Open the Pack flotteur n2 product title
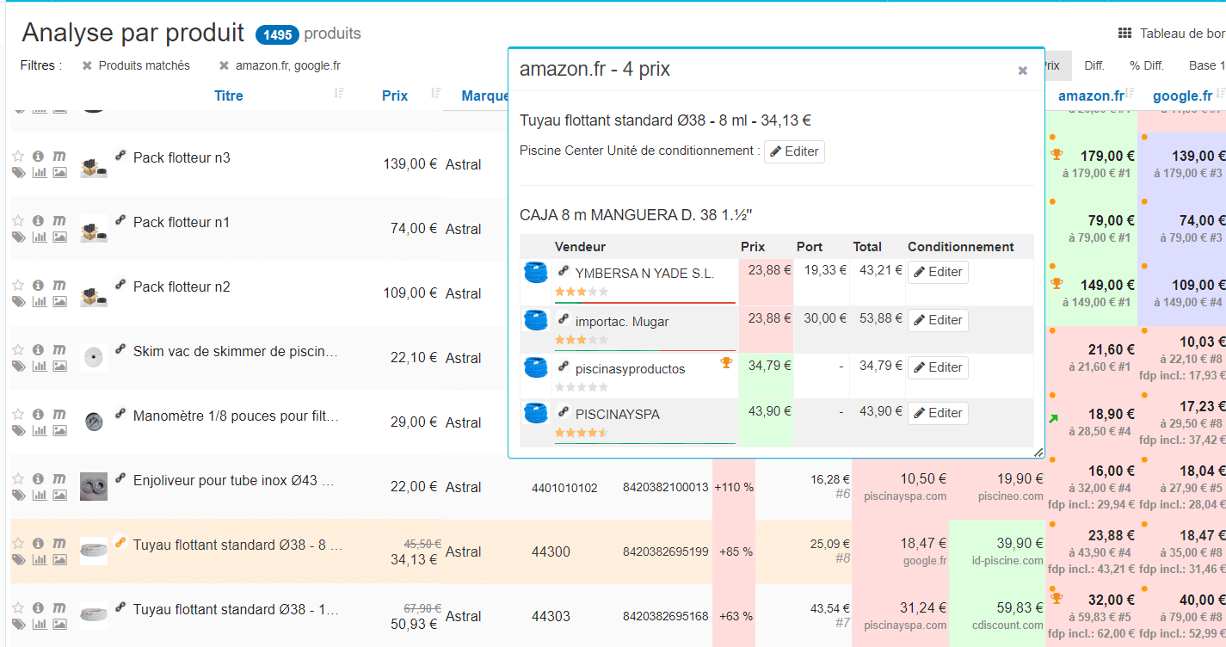The height and width of the screenshot is (647, 1226). click(182, 287)
